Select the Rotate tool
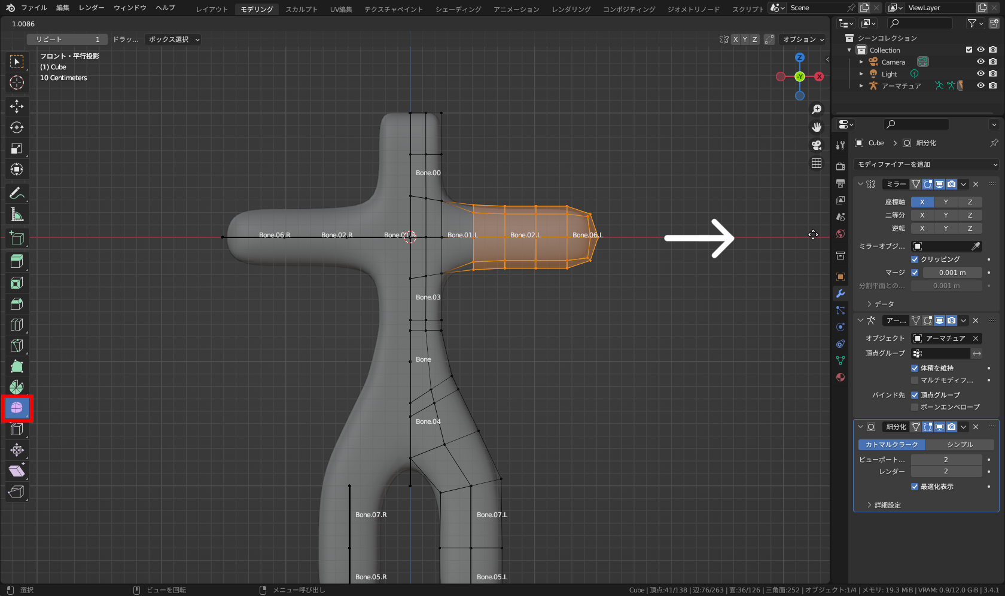 (17, 127)
